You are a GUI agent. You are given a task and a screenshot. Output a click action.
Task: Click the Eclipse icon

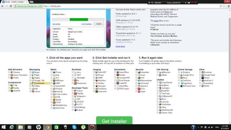point(75,110)
